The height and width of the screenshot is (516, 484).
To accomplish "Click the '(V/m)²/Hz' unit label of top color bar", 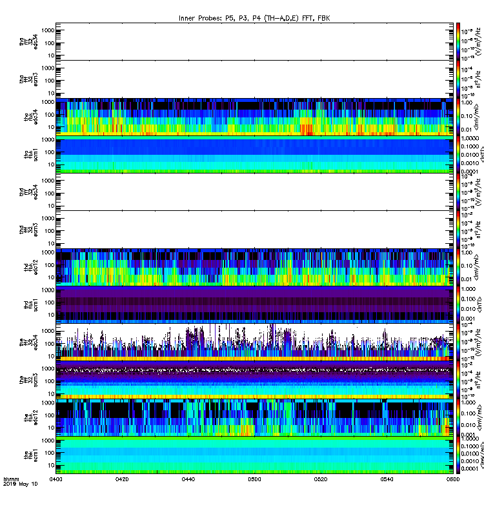I will tap(478, 41).
